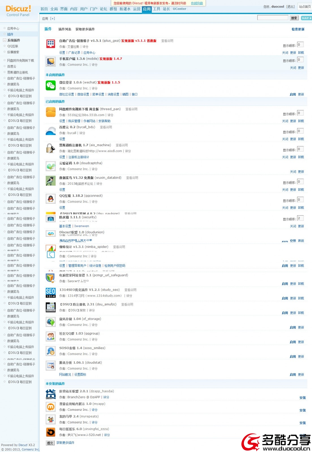Click the 【DSU】防注册机 plugin icon

click(51, 307)
